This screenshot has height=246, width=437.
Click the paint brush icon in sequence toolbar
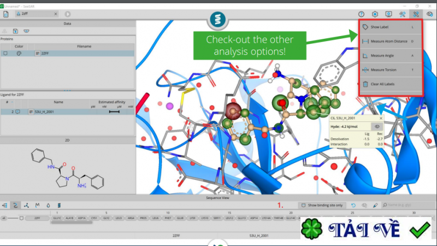pos(375,206)
